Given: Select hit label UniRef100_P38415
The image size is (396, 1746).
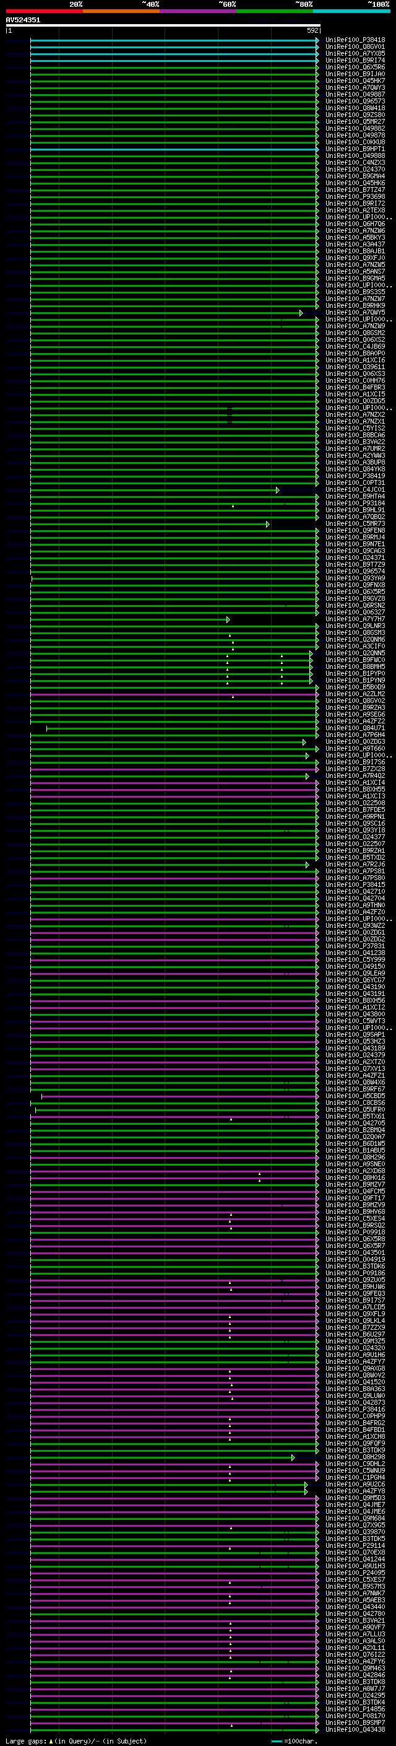Looking at the screenshot, I should click(355, 884).
